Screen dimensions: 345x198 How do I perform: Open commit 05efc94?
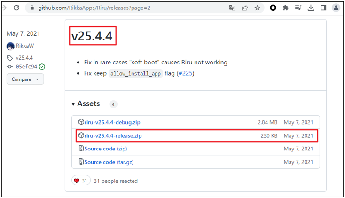(x=26, y=66)
